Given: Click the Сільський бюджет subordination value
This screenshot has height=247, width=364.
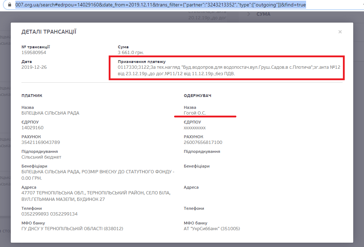Looking at the screenshot, I should coord(41,157).
